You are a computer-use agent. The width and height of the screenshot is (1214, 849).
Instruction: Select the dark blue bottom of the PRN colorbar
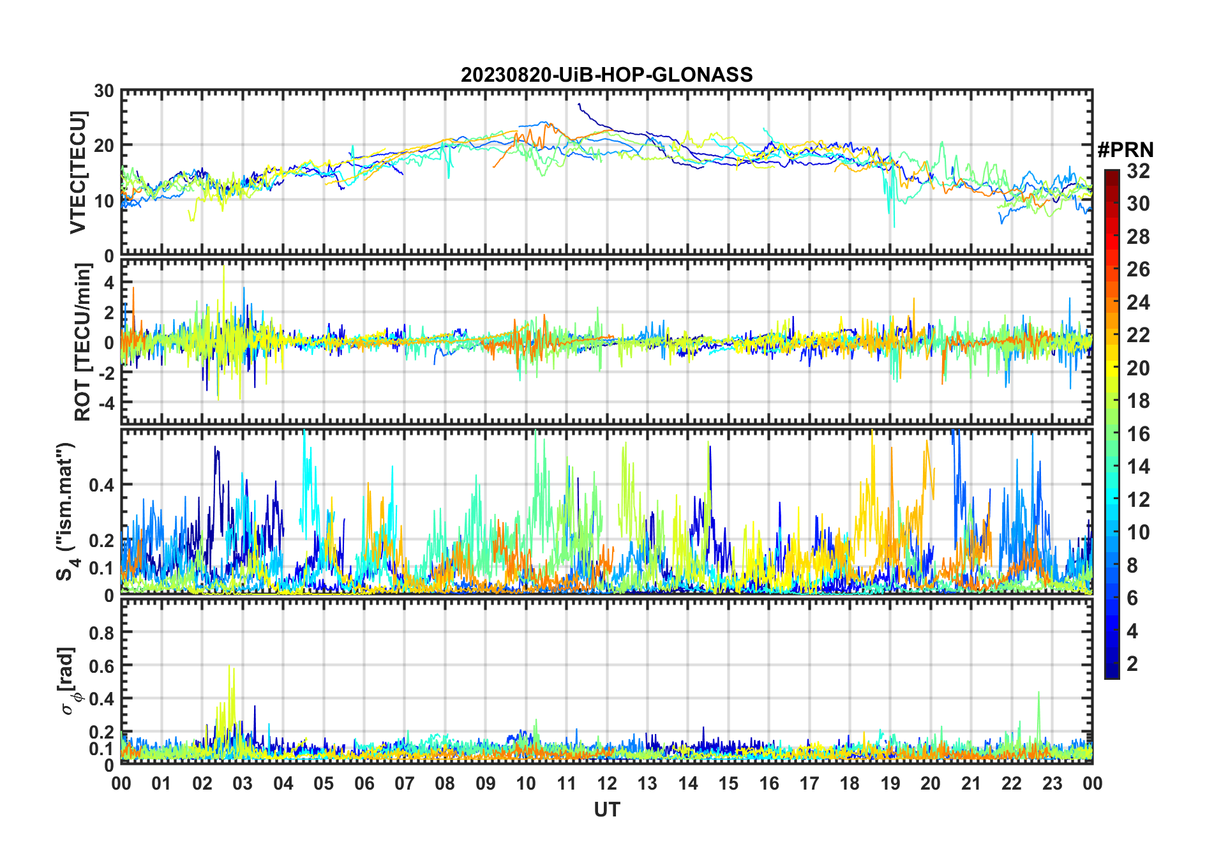click(1111, 673)
